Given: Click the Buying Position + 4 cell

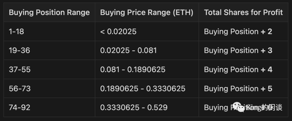Looking at the screenshot, I should point(243,69).
